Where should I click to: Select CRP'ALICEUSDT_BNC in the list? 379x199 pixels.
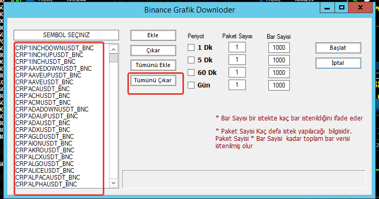[45, 171]
